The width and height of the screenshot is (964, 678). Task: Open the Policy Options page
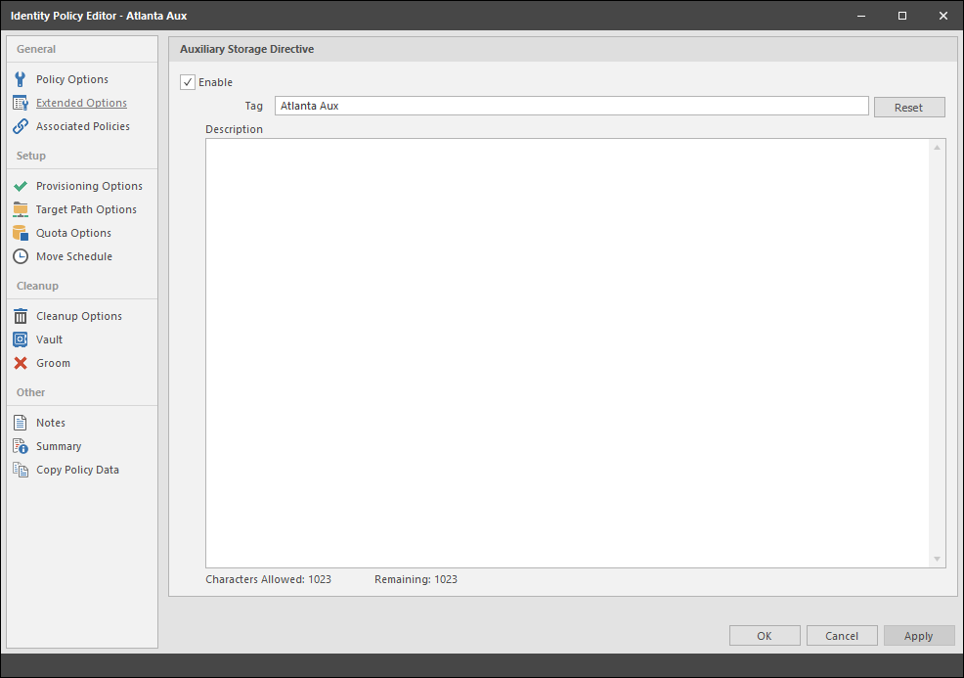click(72, 79)
